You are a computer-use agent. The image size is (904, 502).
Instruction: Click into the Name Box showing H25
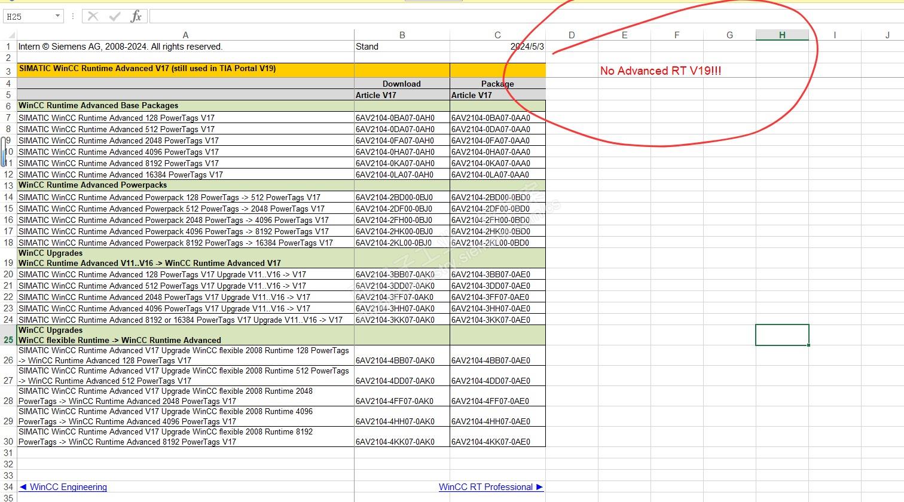pyautogui.click(x=29, y=16)
